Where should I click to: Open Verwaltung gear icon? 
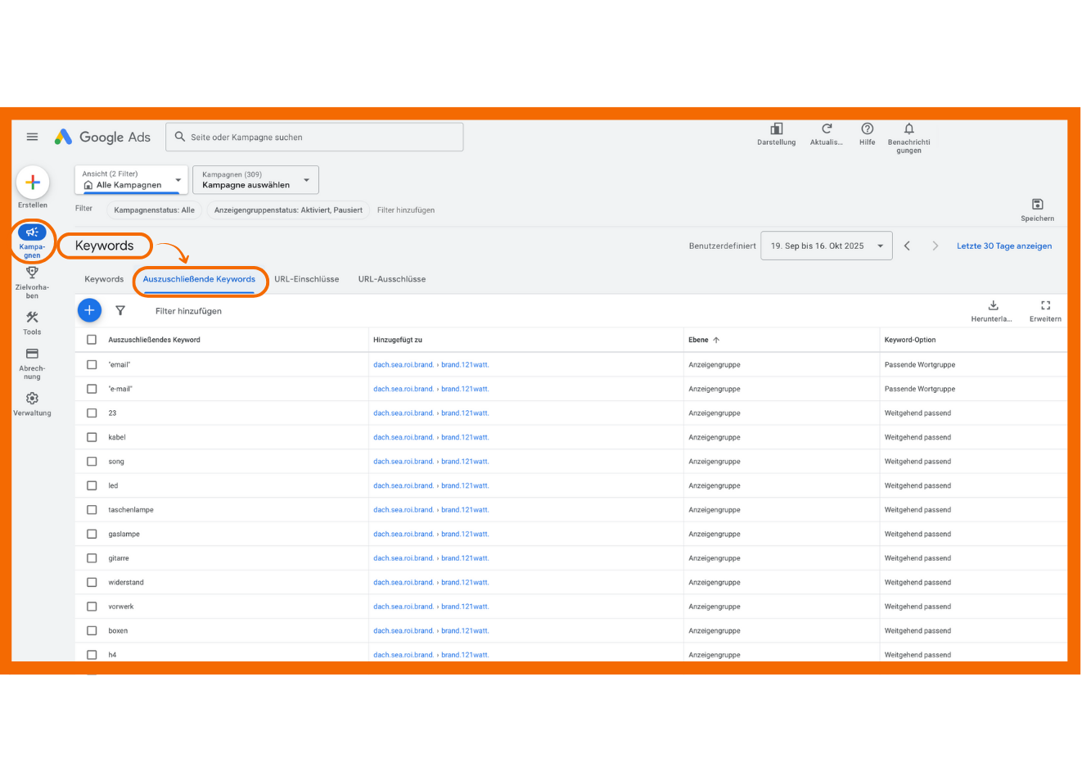tap(32, 399)
